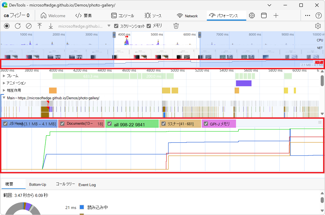
Task: Click the download profile arrow icon
Action: pos(51,26)
